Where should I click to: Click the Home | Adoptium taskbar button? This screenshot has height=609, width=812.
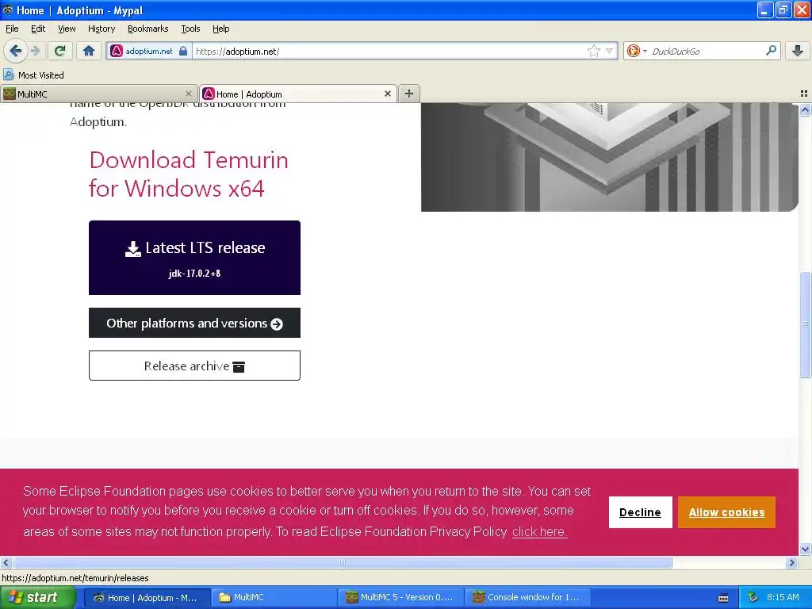(x=147, y=597)
